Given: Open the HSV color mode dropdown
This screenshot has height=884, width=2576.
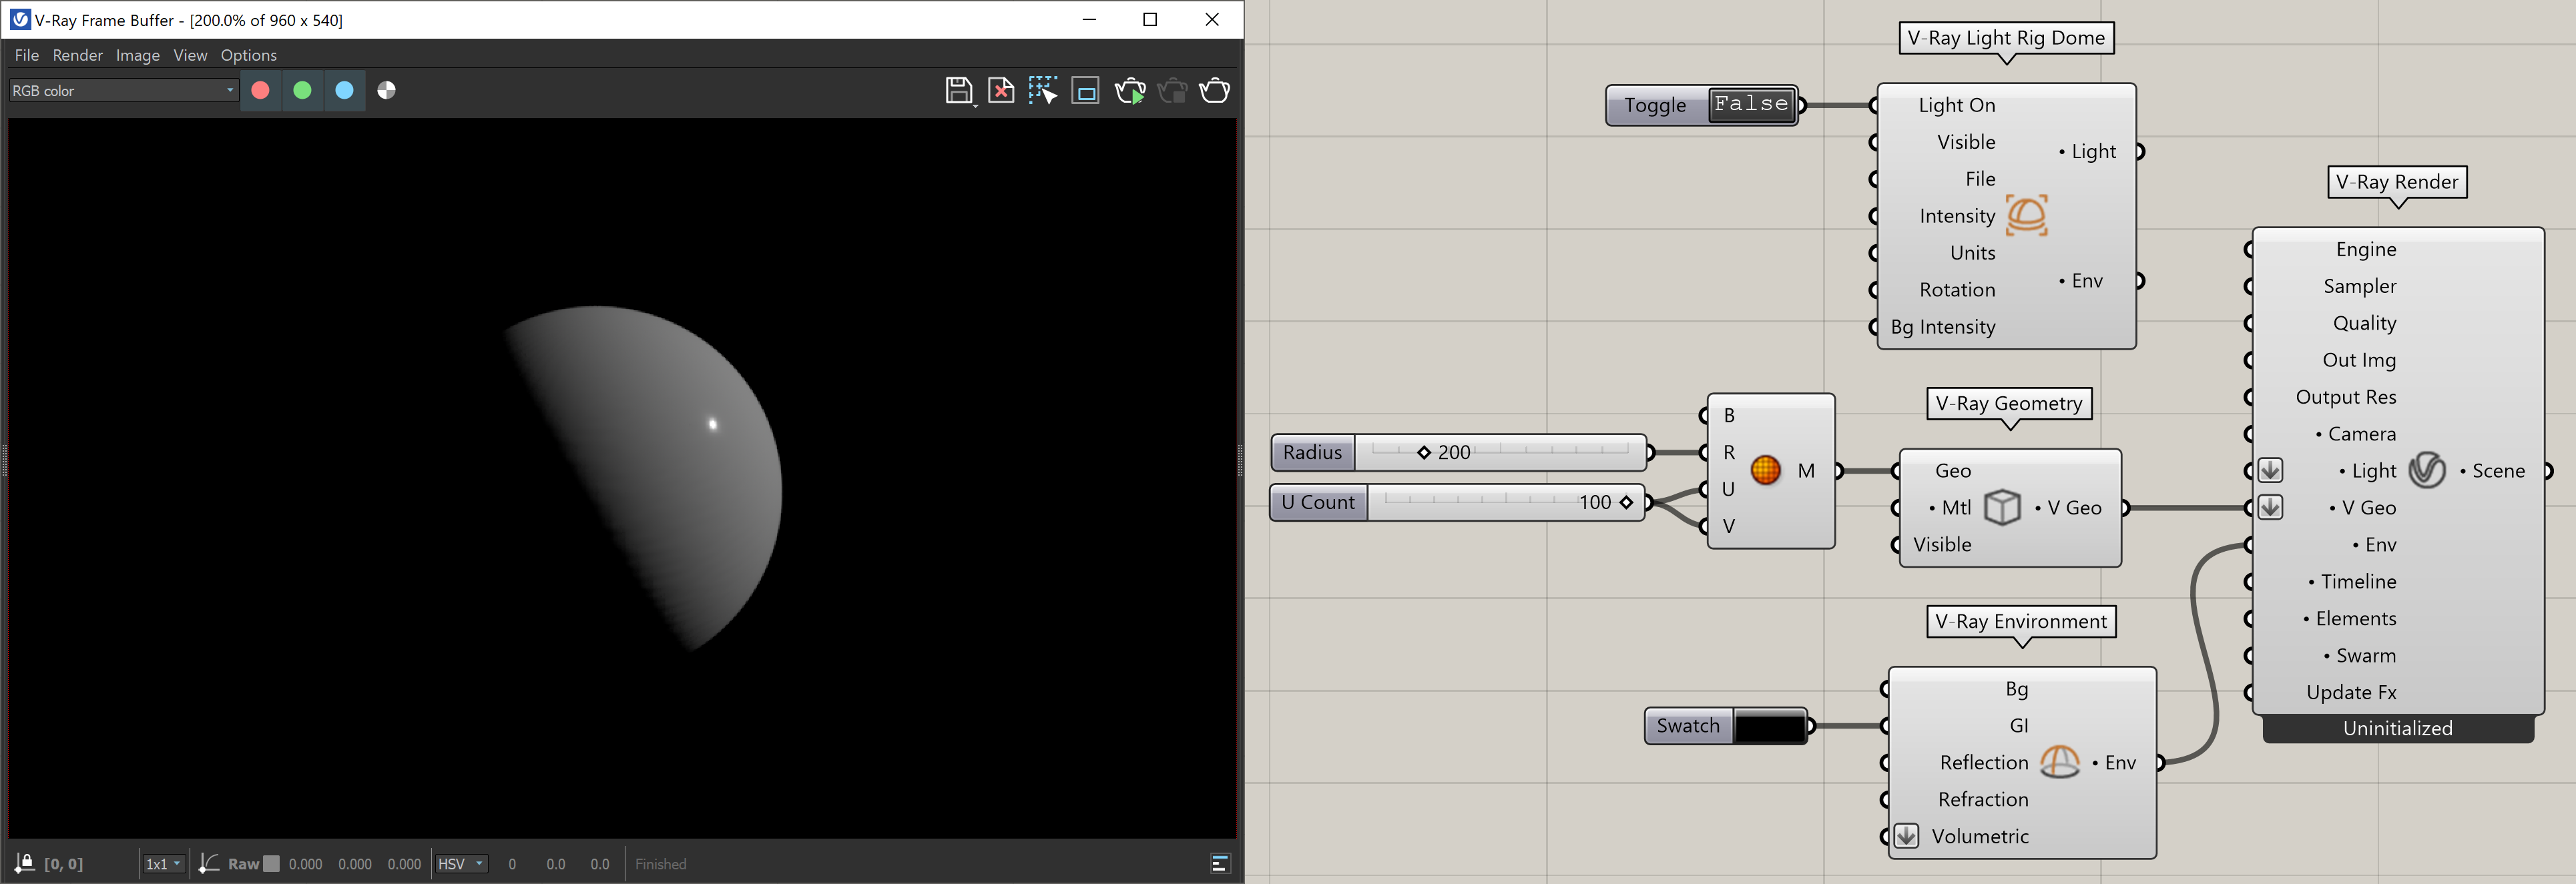Looking at the screenshot, I should tap(461, 864).
